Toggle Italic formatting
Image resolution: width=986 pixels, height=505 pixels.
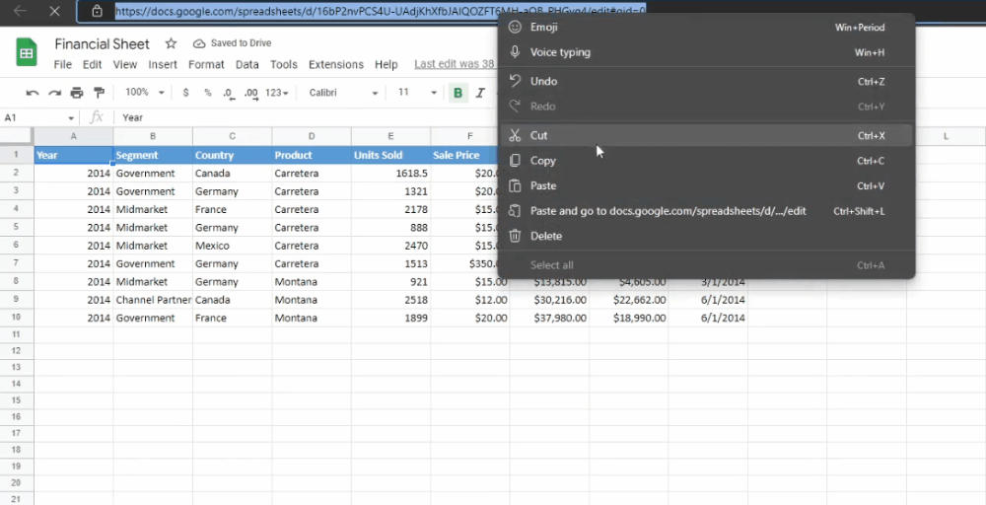point(480,93)
